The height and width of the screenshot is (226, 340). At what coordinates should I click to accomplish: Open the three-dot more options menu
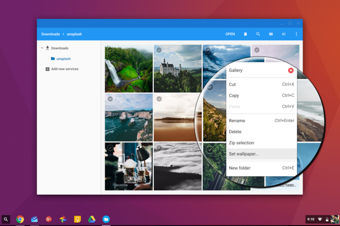tap(296, 34)
